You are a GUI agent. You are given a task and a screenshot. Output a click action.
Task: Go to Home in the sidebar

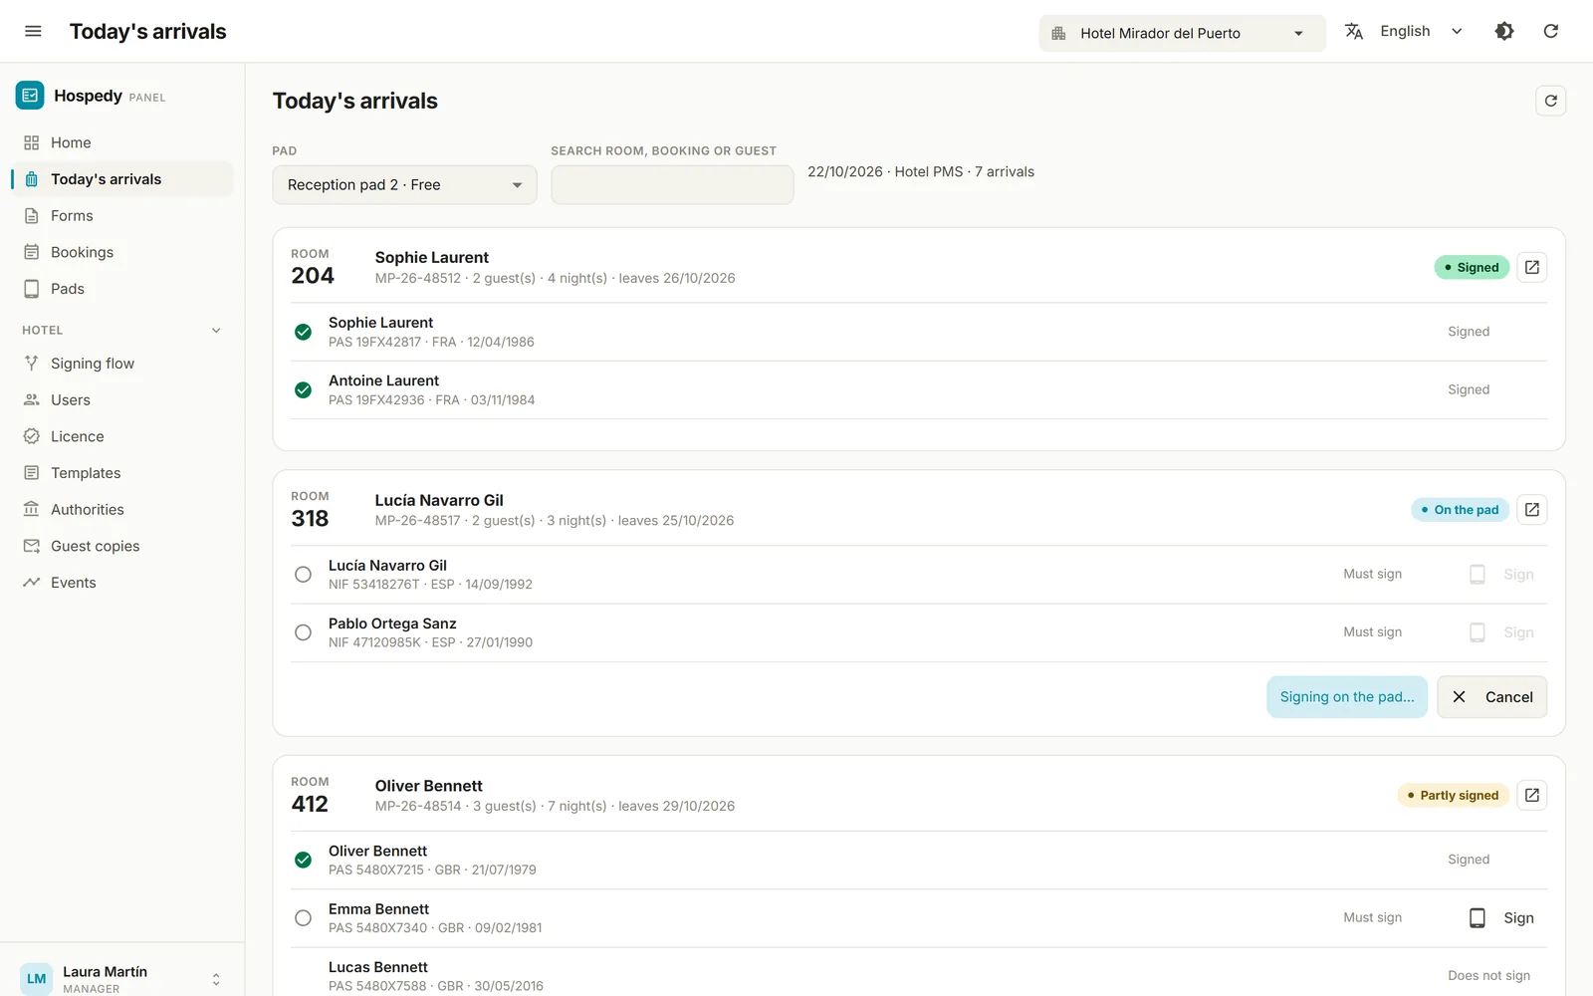[x=122, y=142]
